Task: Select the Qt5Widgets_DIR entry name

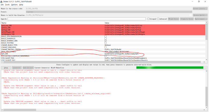Action: (8, 34)
